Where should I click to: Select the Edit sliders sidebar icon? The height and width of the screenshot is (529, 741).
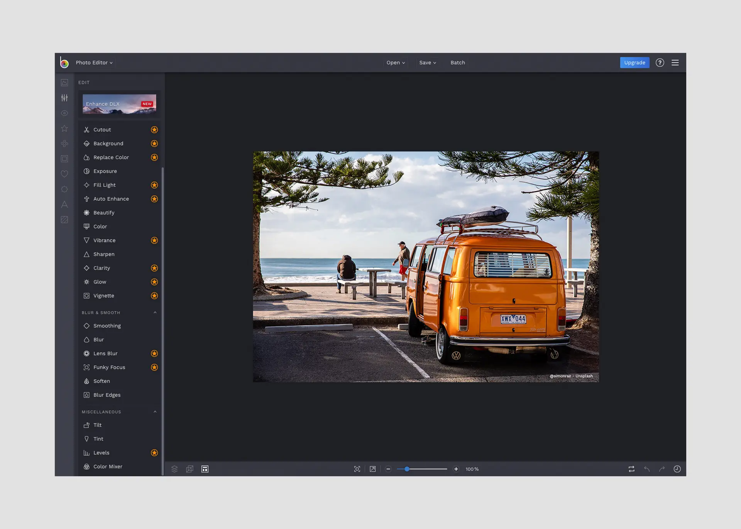tap(64, 98)
